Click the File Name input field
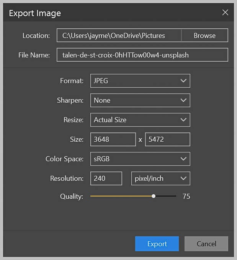237x260 pixels. click(142, 55)
